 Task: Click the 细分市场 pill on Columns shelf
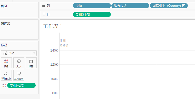point(130,6)
